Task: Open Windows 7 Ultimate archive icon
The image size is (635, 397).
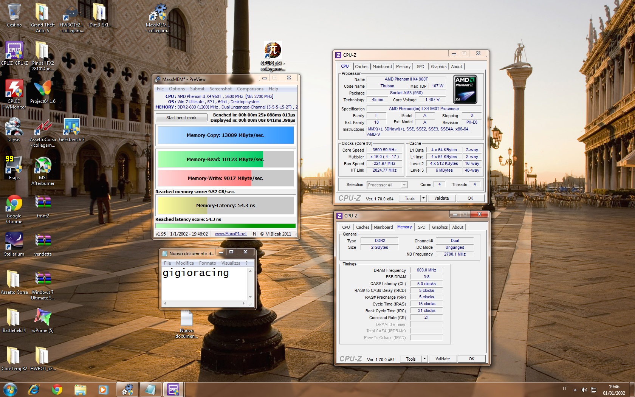Action: (x=43, y=285)
